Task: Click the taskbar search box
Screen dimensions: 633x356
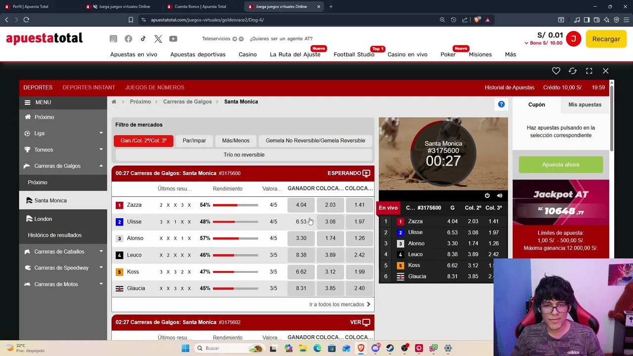Action: click(230, 348)
